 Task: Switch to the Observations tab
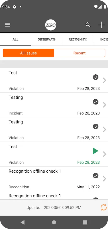pyautogui.click(x=46, y=40)
